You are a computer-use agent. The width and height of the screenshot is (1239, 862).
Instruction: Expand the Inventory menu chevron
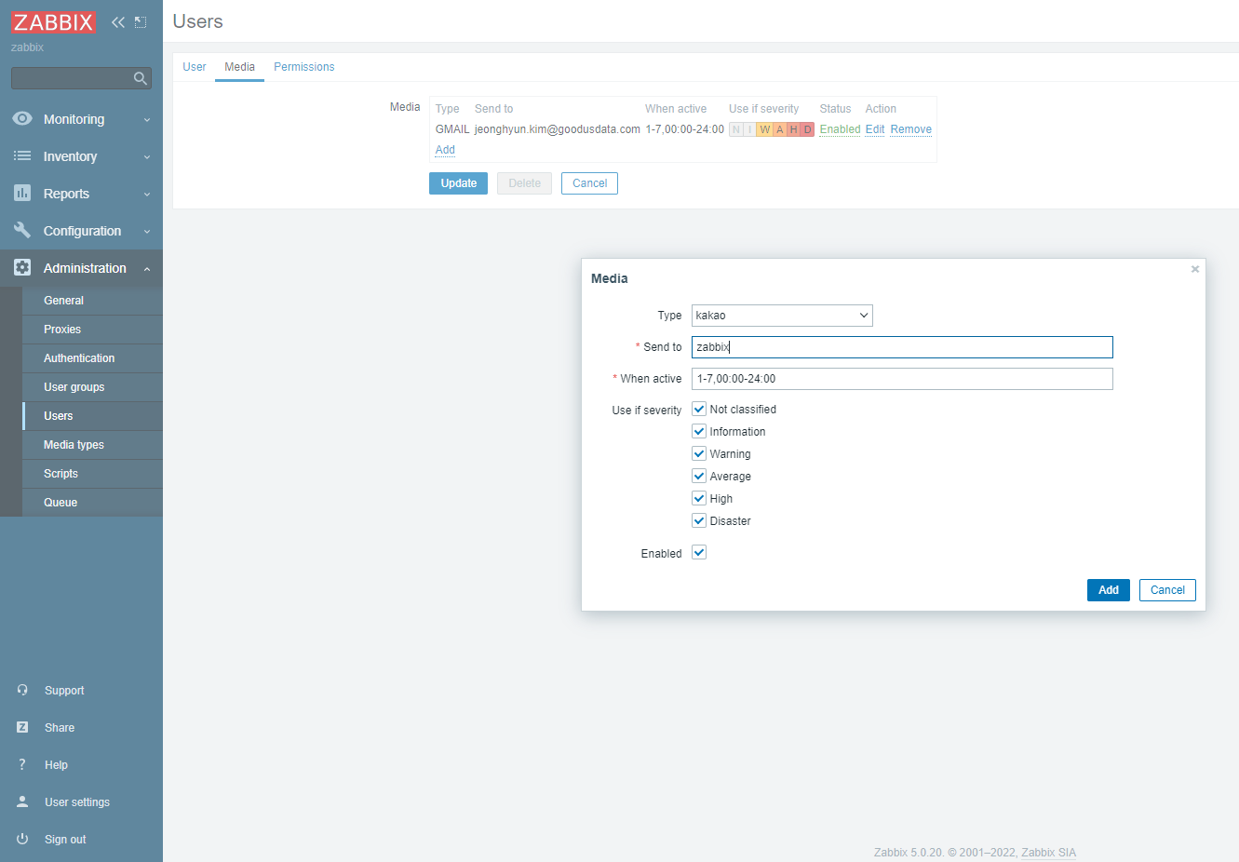147,157
